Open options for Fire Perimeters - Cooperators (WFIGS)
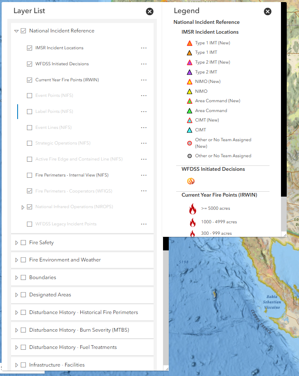The height and width of the screenshot is (376, 299). [x=144, y=191]
